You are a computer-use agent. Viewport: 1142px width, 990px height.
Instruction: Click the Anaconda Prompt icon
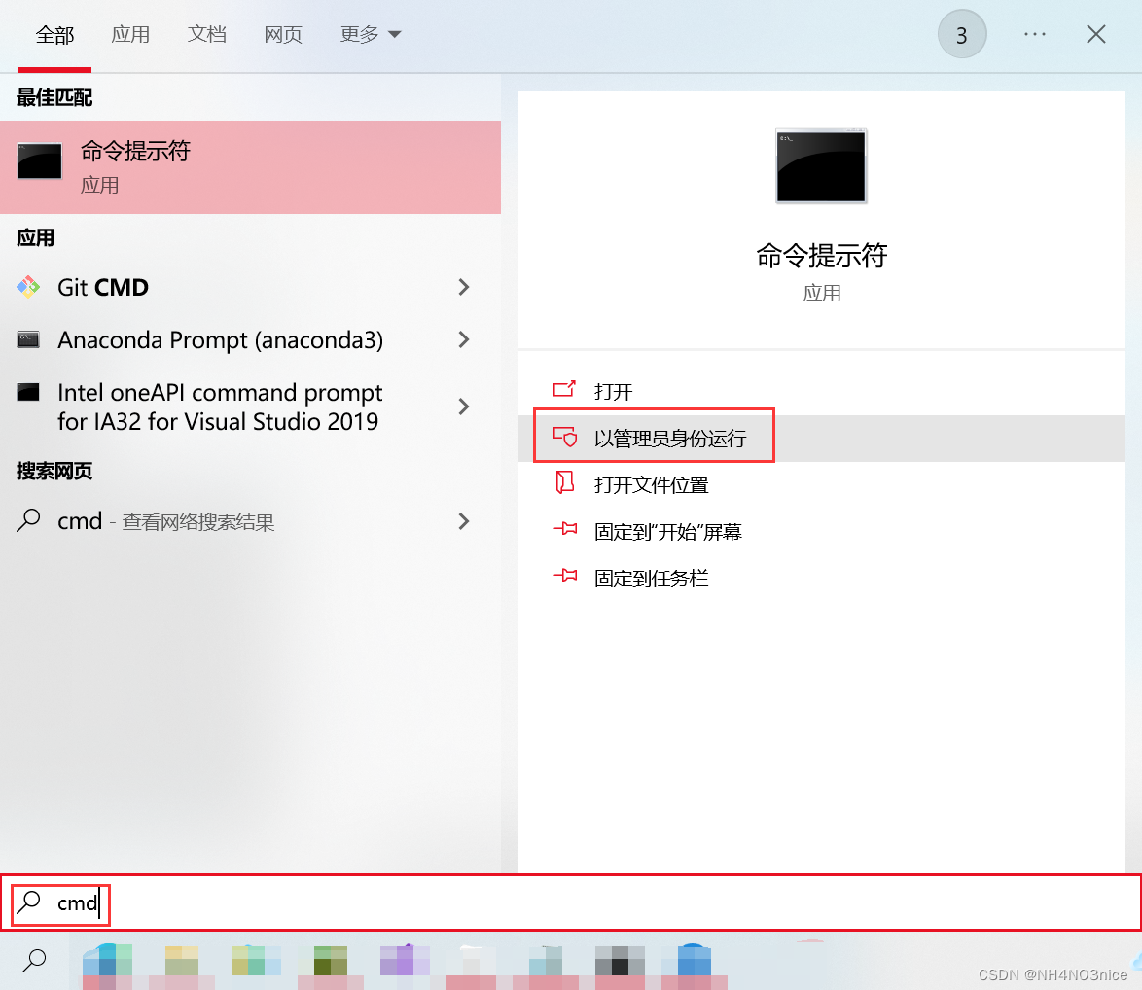pos(28,339)
